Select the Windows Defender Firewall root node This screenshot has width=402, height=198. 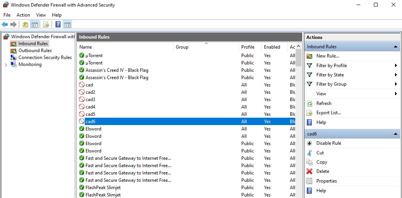(42, 37)
